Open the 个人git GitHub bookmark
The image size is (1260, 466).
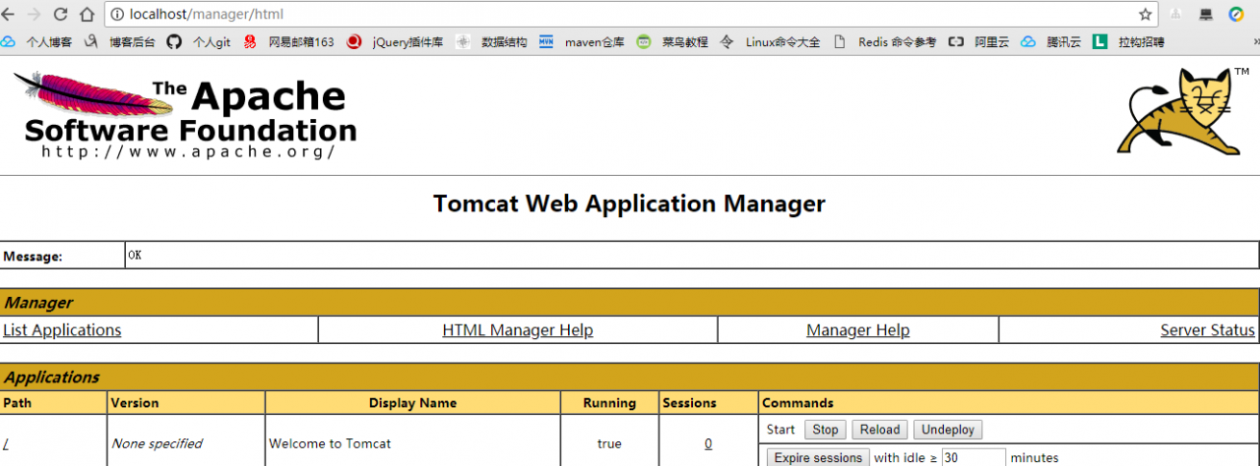click(x=199, y=42)
